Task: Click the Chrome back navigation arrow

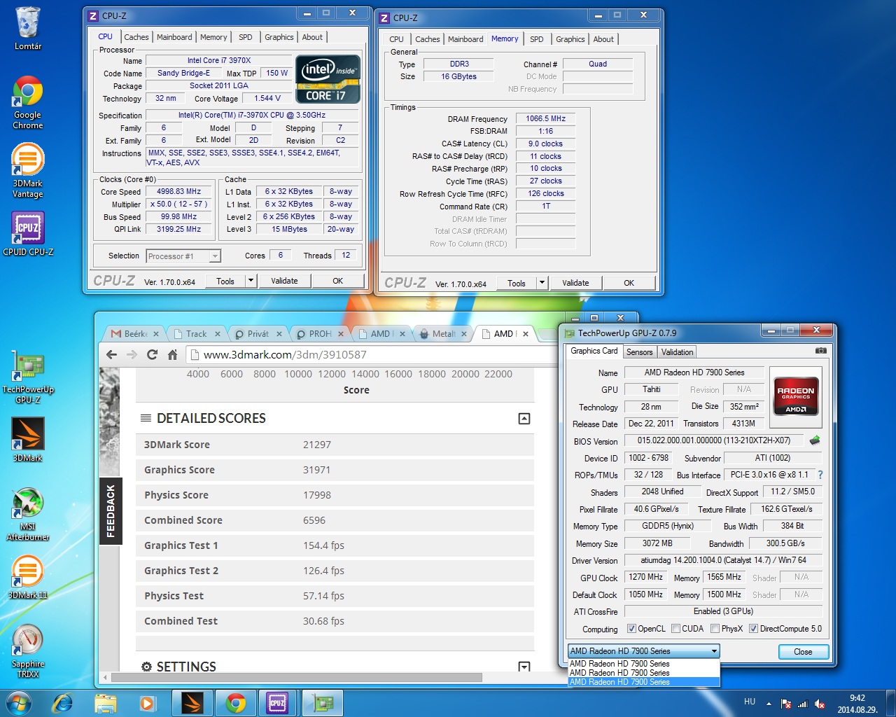Action: tap(111, 355)
